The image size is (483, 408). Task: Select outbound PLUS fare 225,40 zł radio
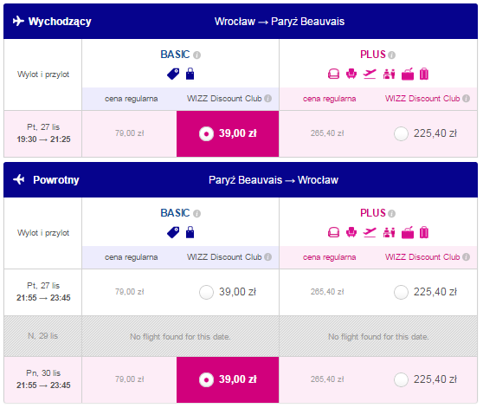pyautogui.click(x=401, y=133)
